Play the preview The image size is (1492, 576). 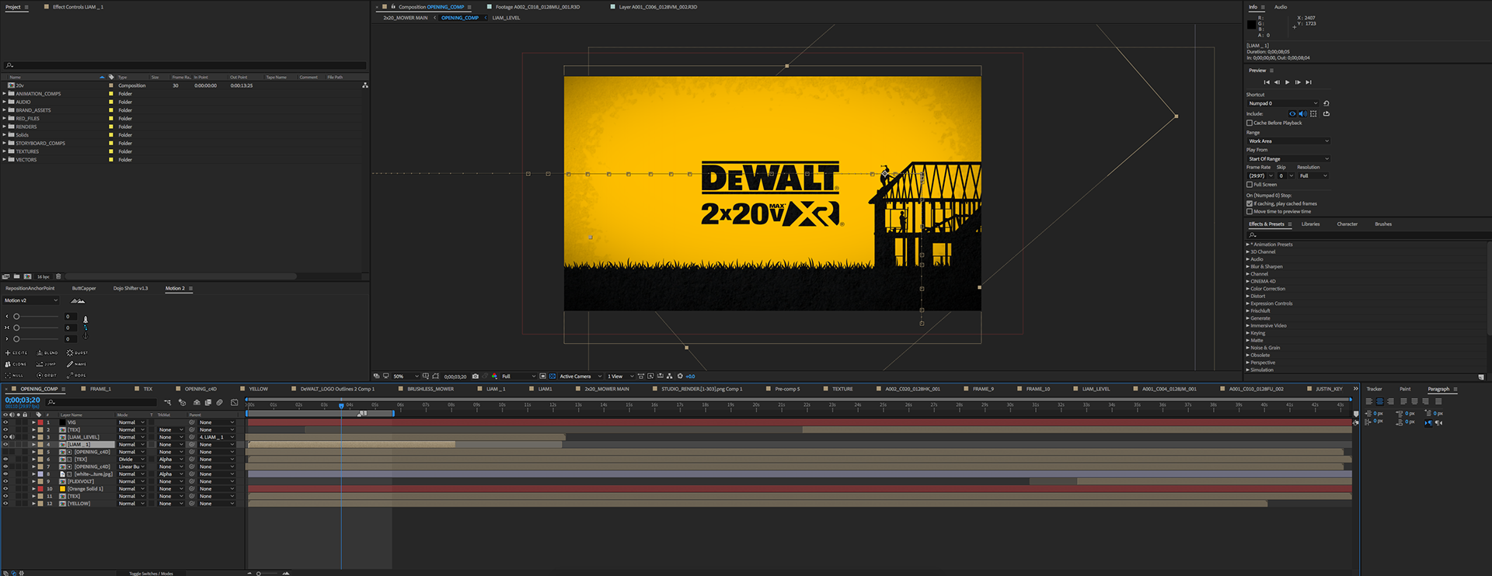coord(1288,82)
